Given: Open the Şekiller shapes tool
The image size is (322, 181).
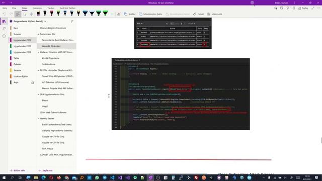Looking at the screenshot, I should [130, 14].
